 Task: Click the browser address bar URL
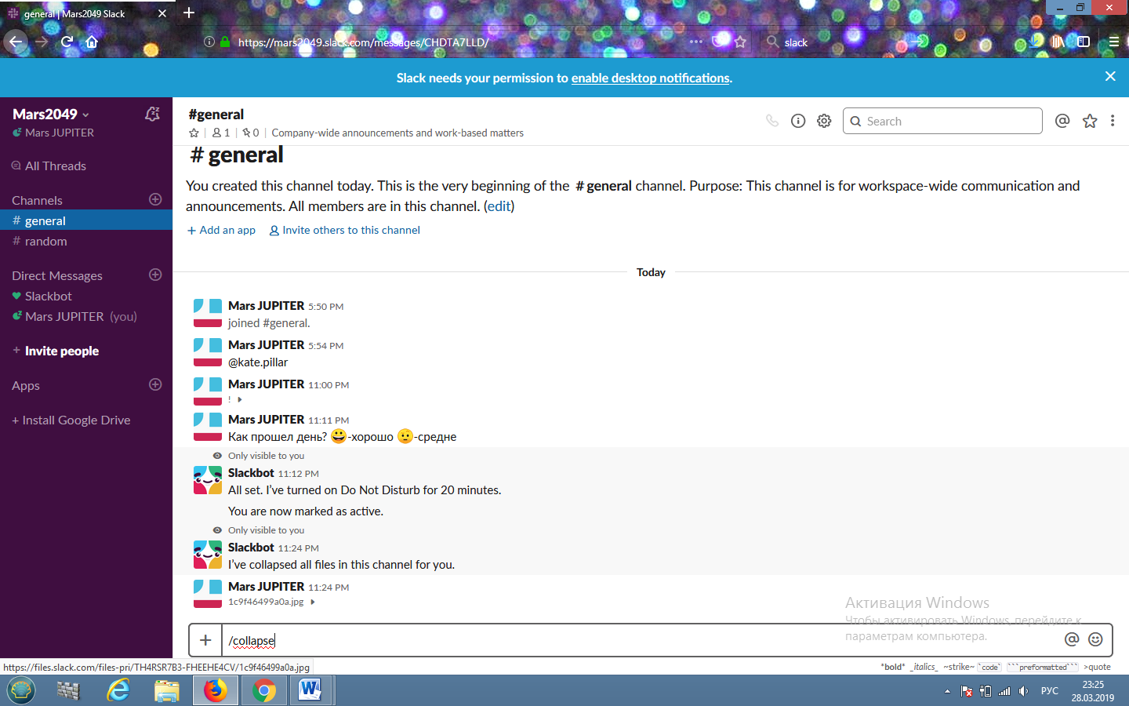(x=364, y=42)
